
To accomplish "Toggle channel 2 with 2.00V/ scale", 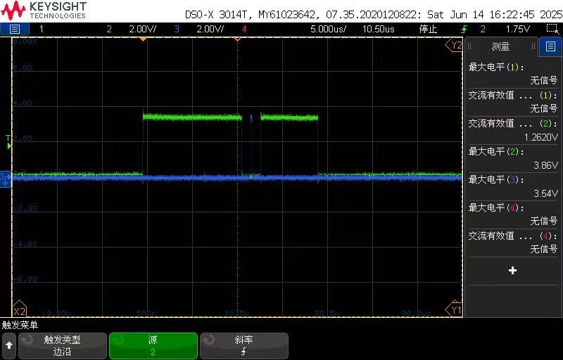I will coord(131,29).
